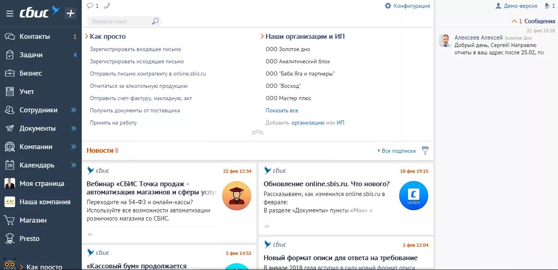Expand the Сотрудники submenu arrows
The image size is (558, 270).
point(74,110)
